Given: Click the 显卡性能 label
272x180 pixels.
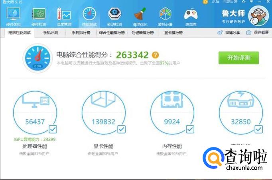Looking at the screenshot, I should (103, 146).
